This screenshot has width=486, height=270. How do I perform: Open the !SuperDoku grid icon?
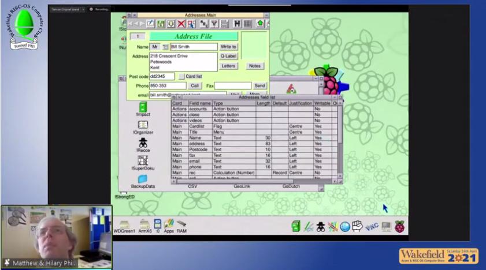pos(143,163)
